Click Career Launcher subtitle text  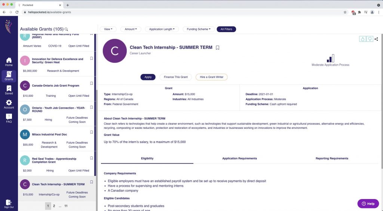(140, 53)
